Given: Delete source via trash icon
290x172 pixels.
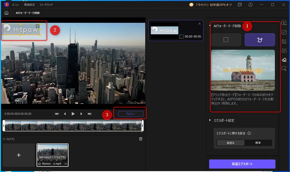Looking at the screenshot, I should point(141,139).
